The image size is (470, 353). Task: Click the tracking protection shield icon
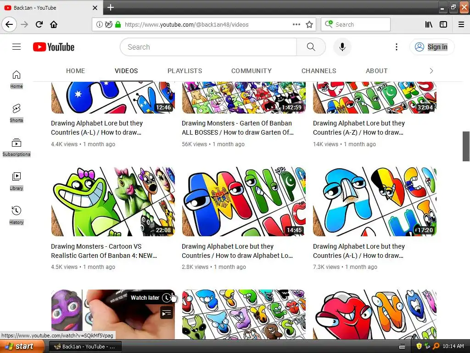pyautogui.click(x=108, y=24)
